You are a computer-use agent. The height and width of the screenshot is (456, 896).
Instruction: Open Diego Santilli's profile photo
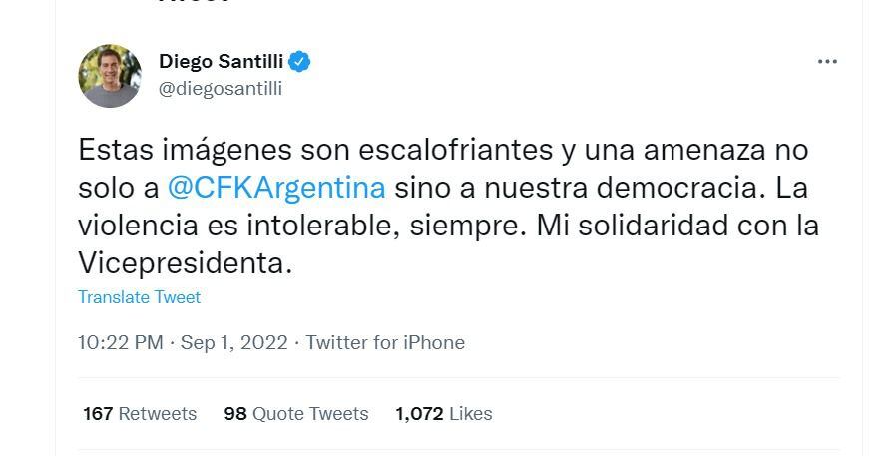click(110, 76)
